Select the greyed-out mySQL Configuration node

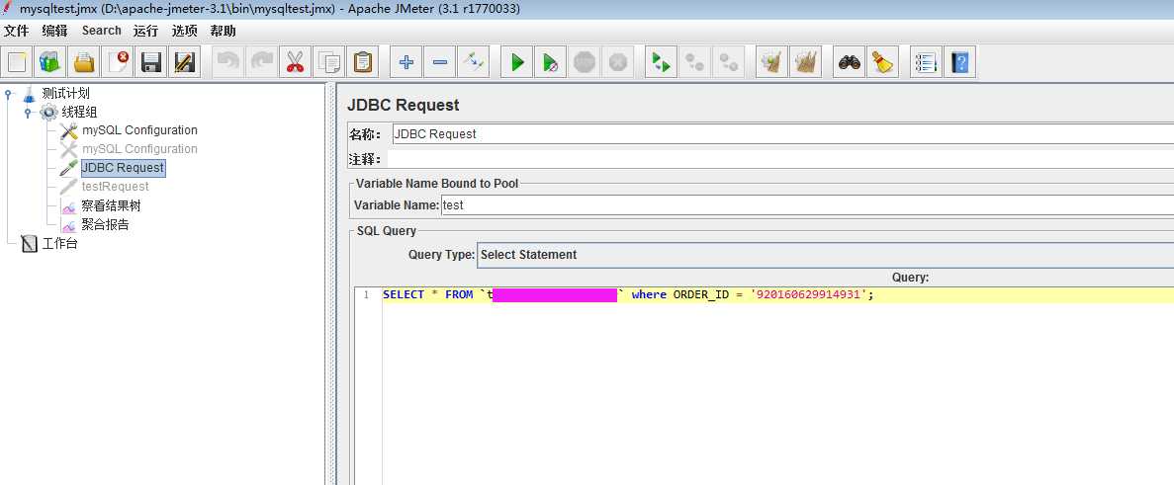(x=140, y=149)
